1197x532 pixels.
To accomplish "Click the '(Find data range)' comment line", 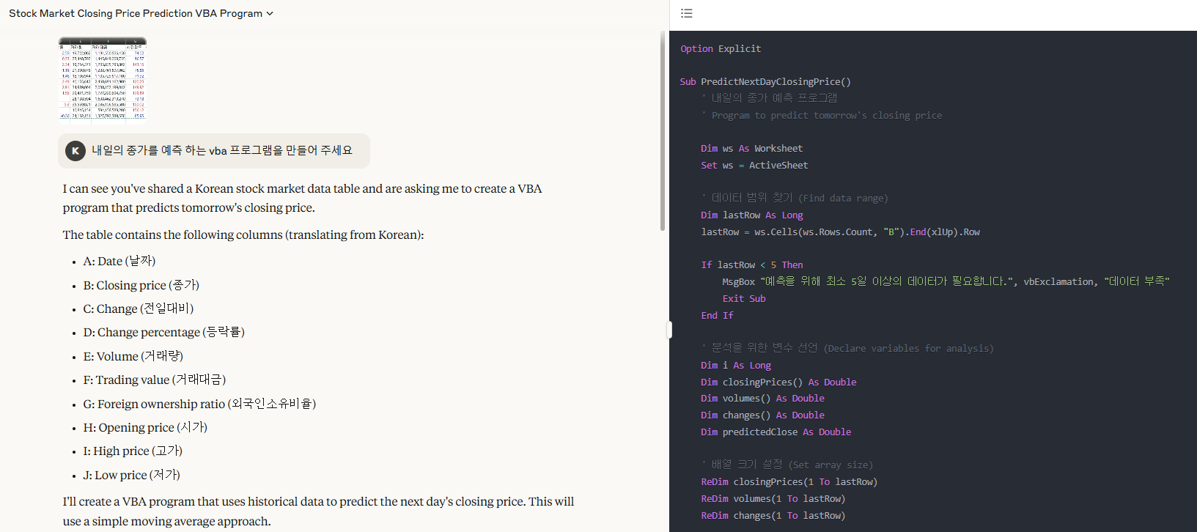I will [795, 198].
